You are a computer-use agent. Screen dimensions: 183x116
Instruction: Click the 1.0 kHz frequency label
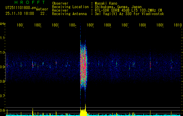3,52
